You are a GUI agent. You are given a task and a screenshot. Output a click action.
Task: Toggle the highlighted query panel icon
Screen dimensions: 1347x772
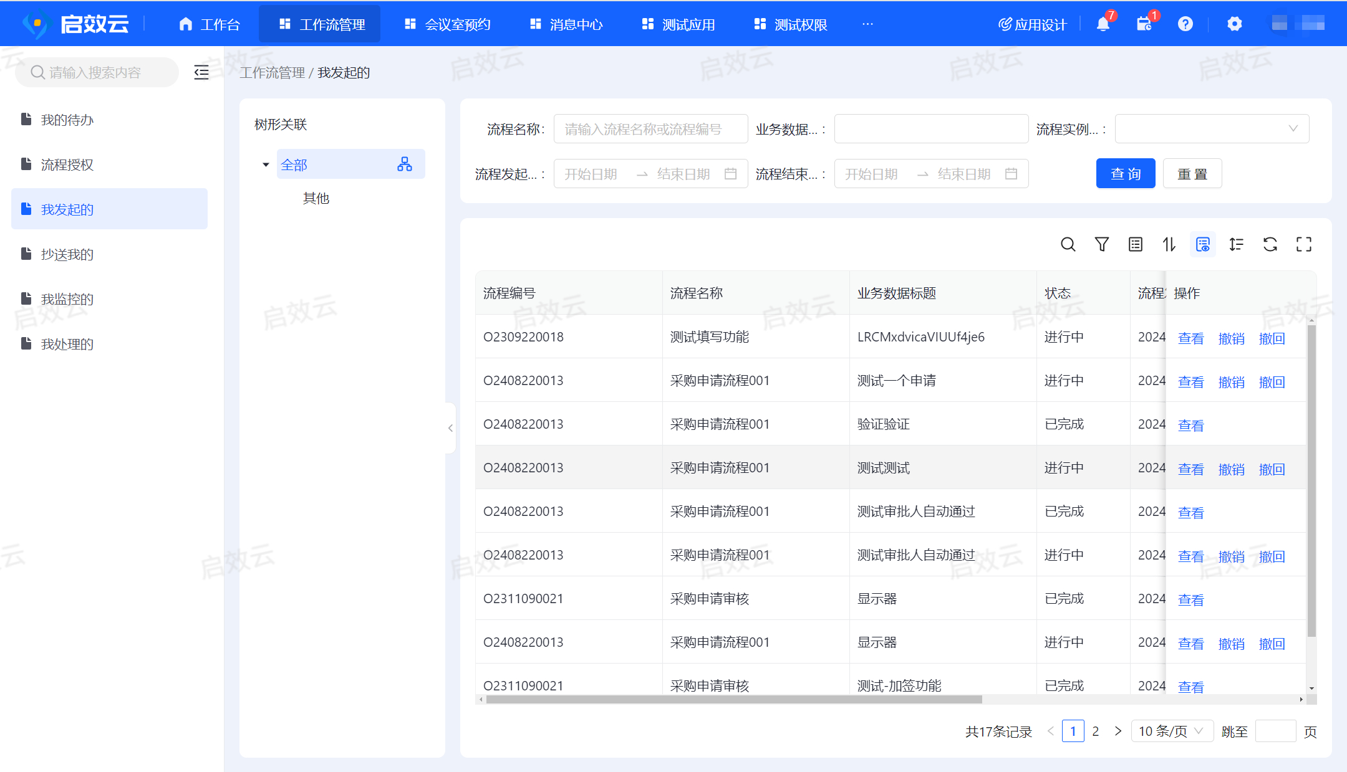pyautogui.click(x=1202, y=244)
